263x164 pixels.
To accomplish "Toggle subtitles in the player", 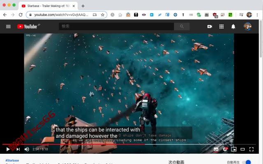I will click(x=216, y=149).
